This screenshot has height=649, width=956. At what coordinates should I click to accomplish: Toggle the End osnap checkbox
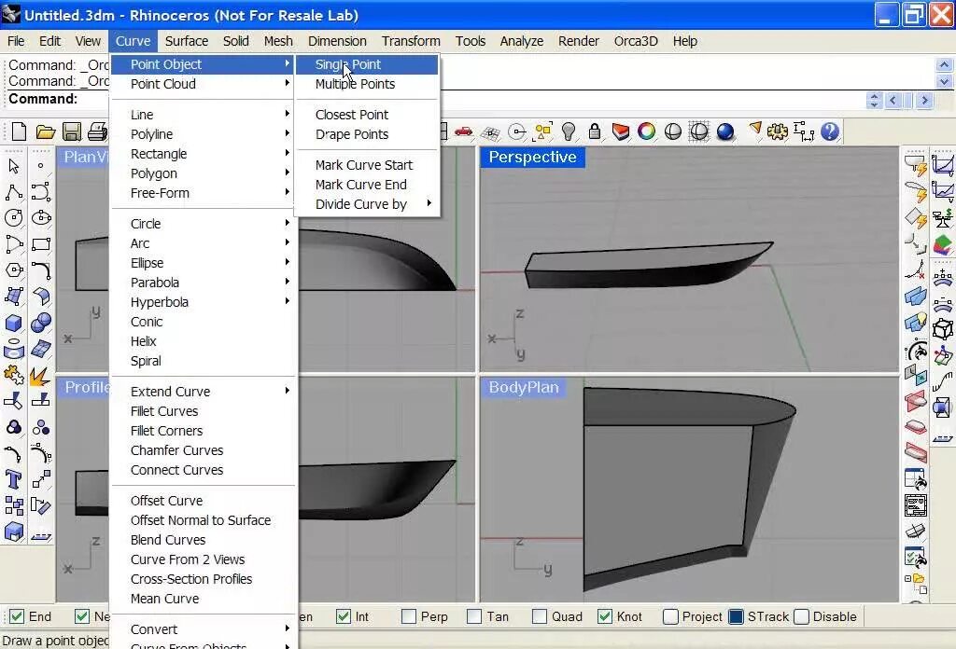[17, 616]
